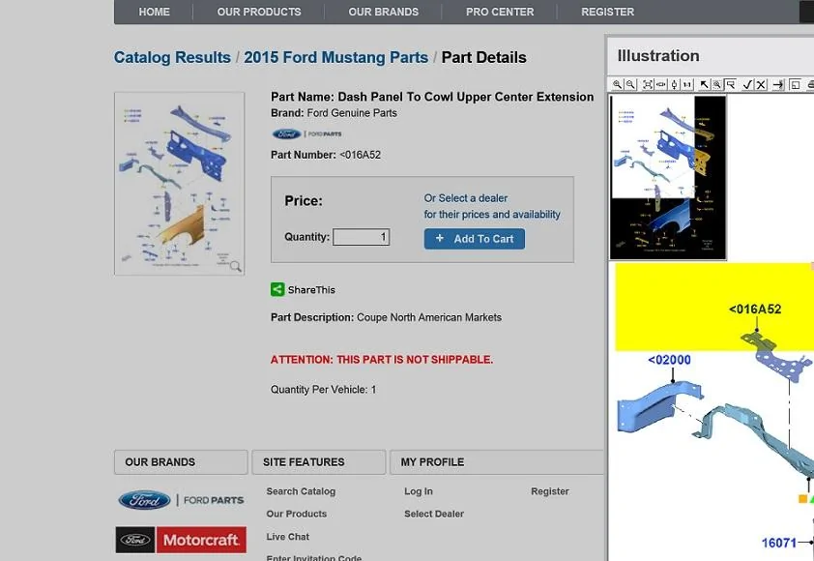
Task: Open the PRO CENTER menu
Action: 500,12
